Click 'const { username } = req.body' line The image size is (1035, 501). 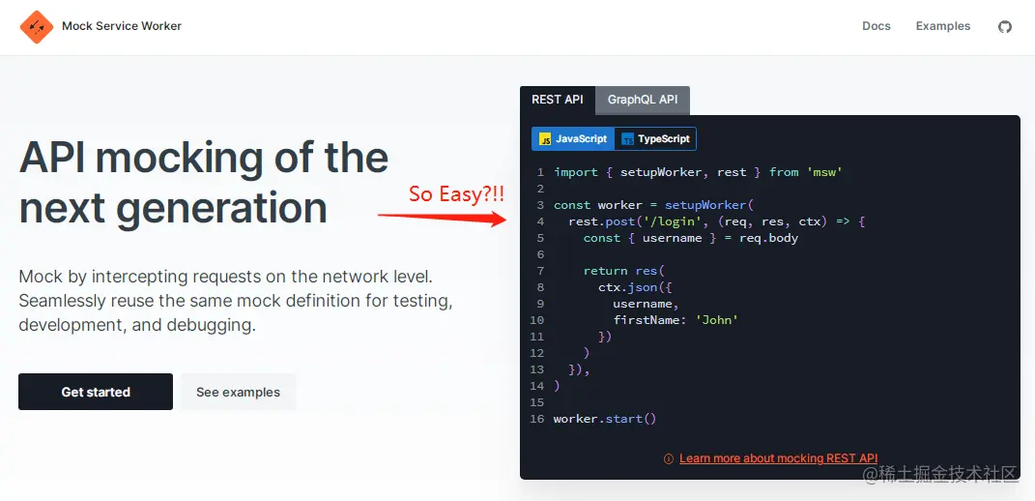(x=690, y=238)
